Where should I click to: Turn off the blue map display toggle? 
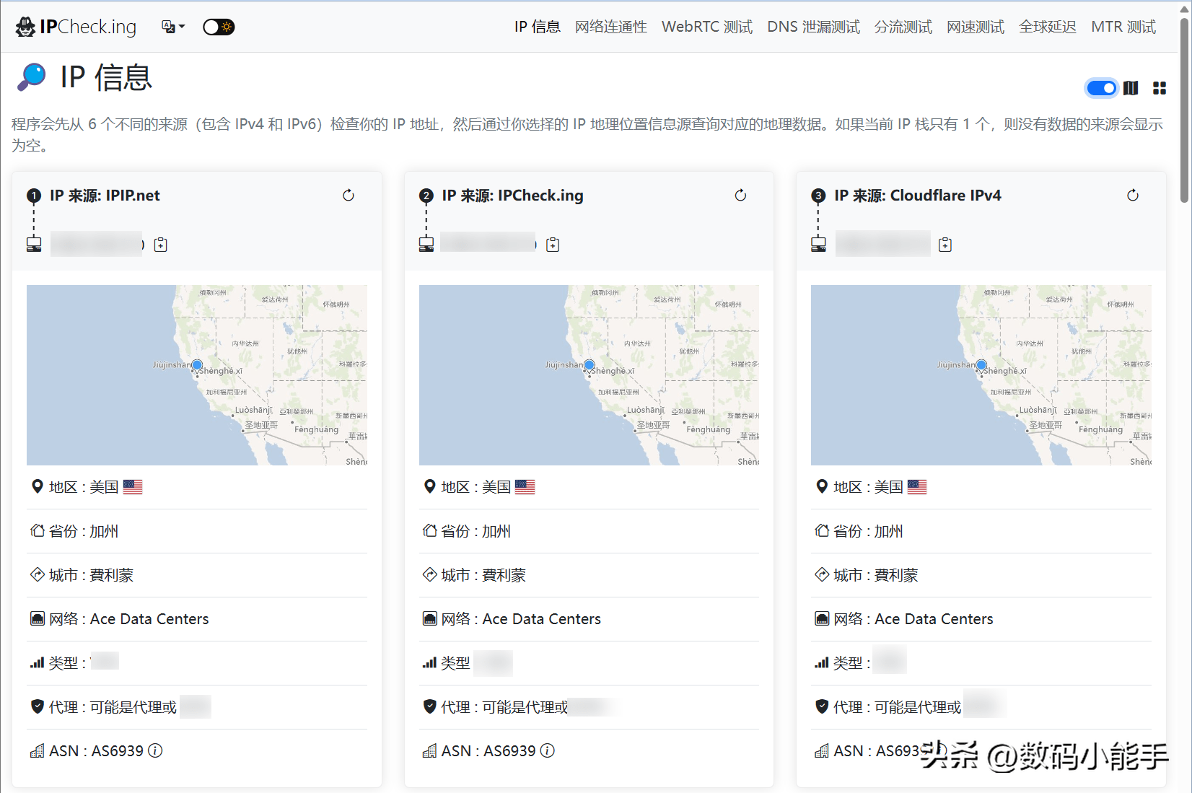1100,88
